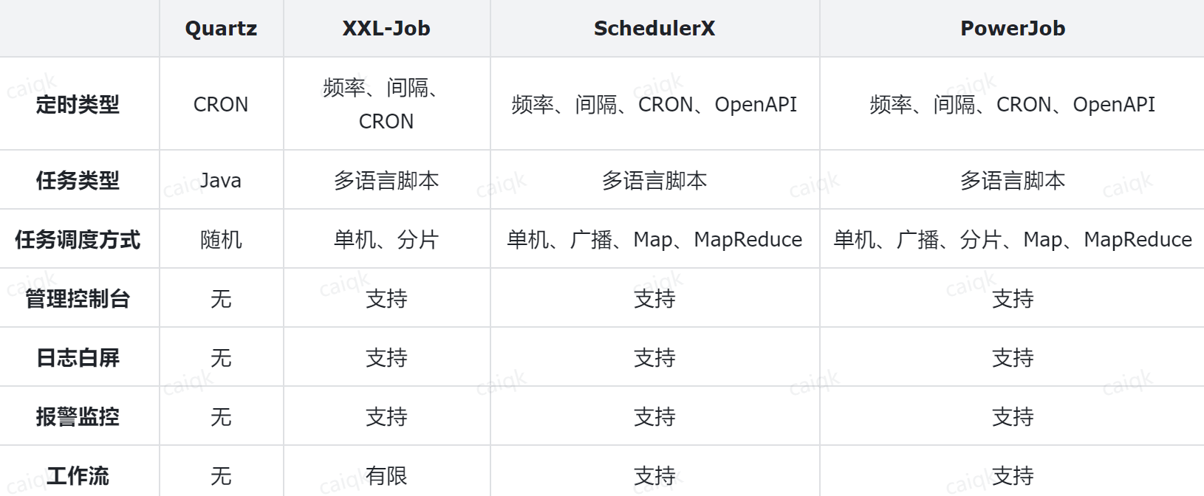Click SchedulerX's 支持 in 日志白屏 row

click(x=654, y=357)
